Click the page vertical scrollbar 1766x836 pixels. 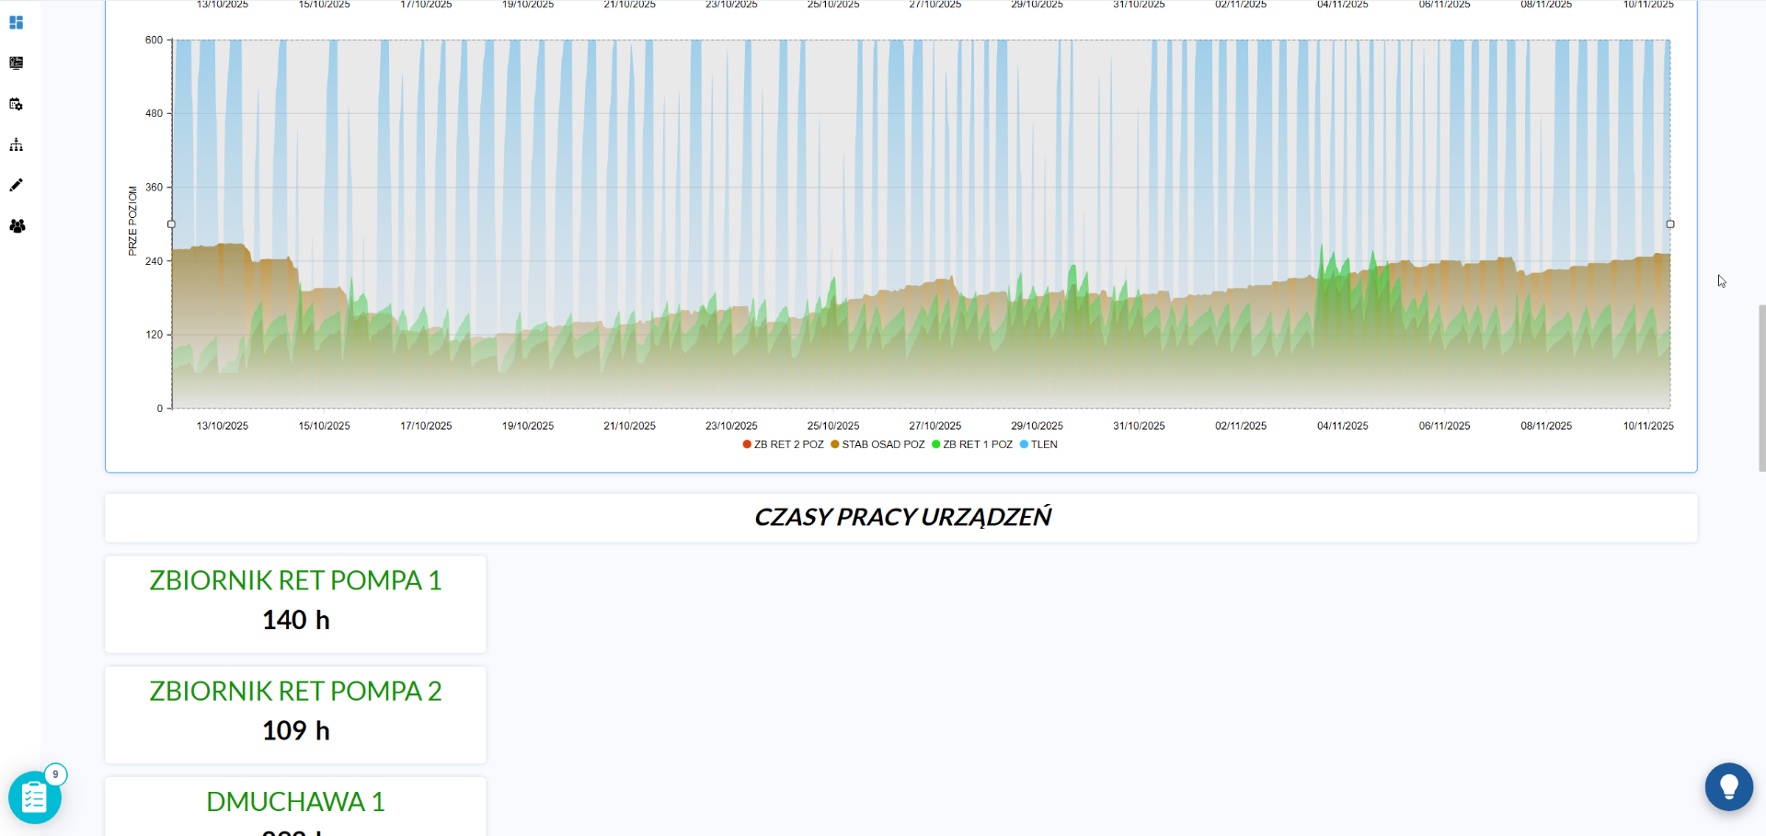(x=1761, y=386)
